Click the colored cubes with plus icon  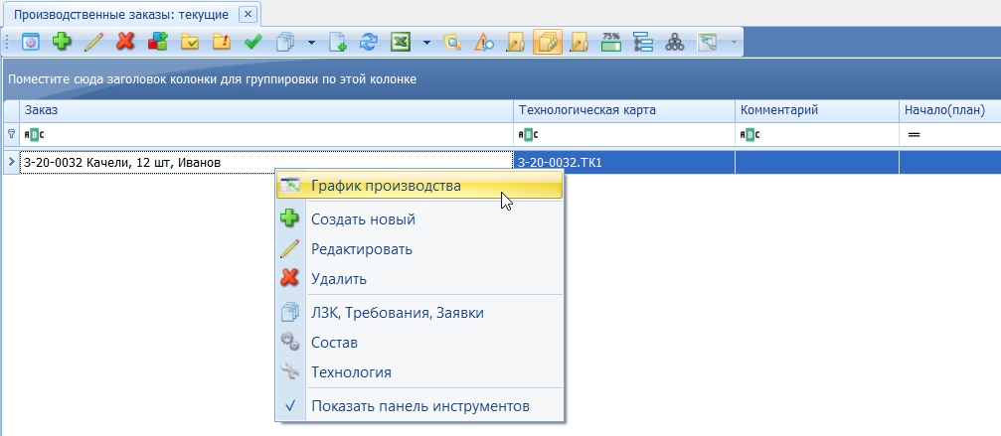(x=158, y=43)
